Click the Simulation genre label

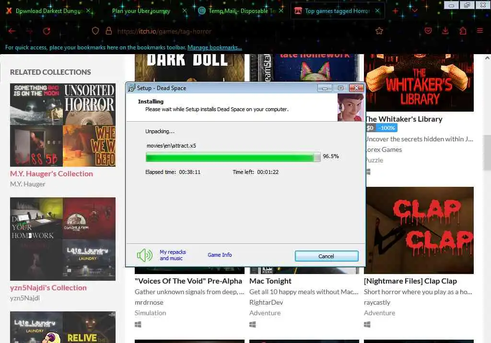(150, 313)
